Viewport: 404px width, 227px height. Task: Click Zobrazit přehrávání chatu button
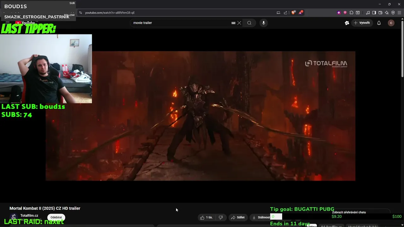pyautogui.click(x=349, y=212)
